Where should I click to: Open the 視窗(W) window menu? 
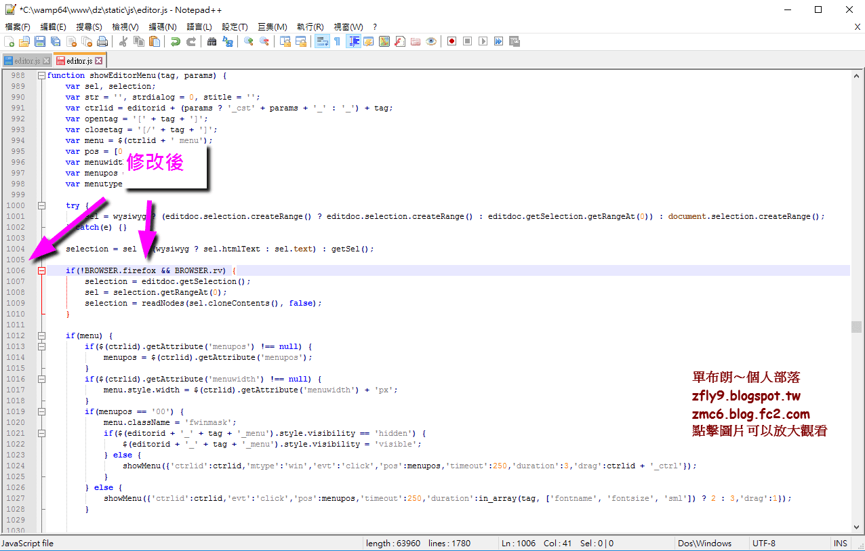click(348, 26)
